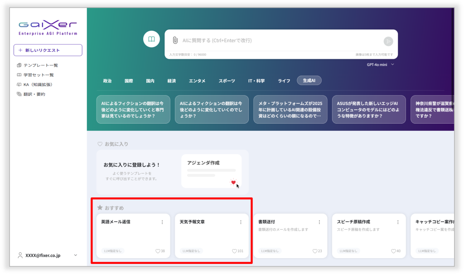The height and width of the screenshot is (274, 464).
Task: Switch to the IT・科学 category tab
Action: coord(256,81)
